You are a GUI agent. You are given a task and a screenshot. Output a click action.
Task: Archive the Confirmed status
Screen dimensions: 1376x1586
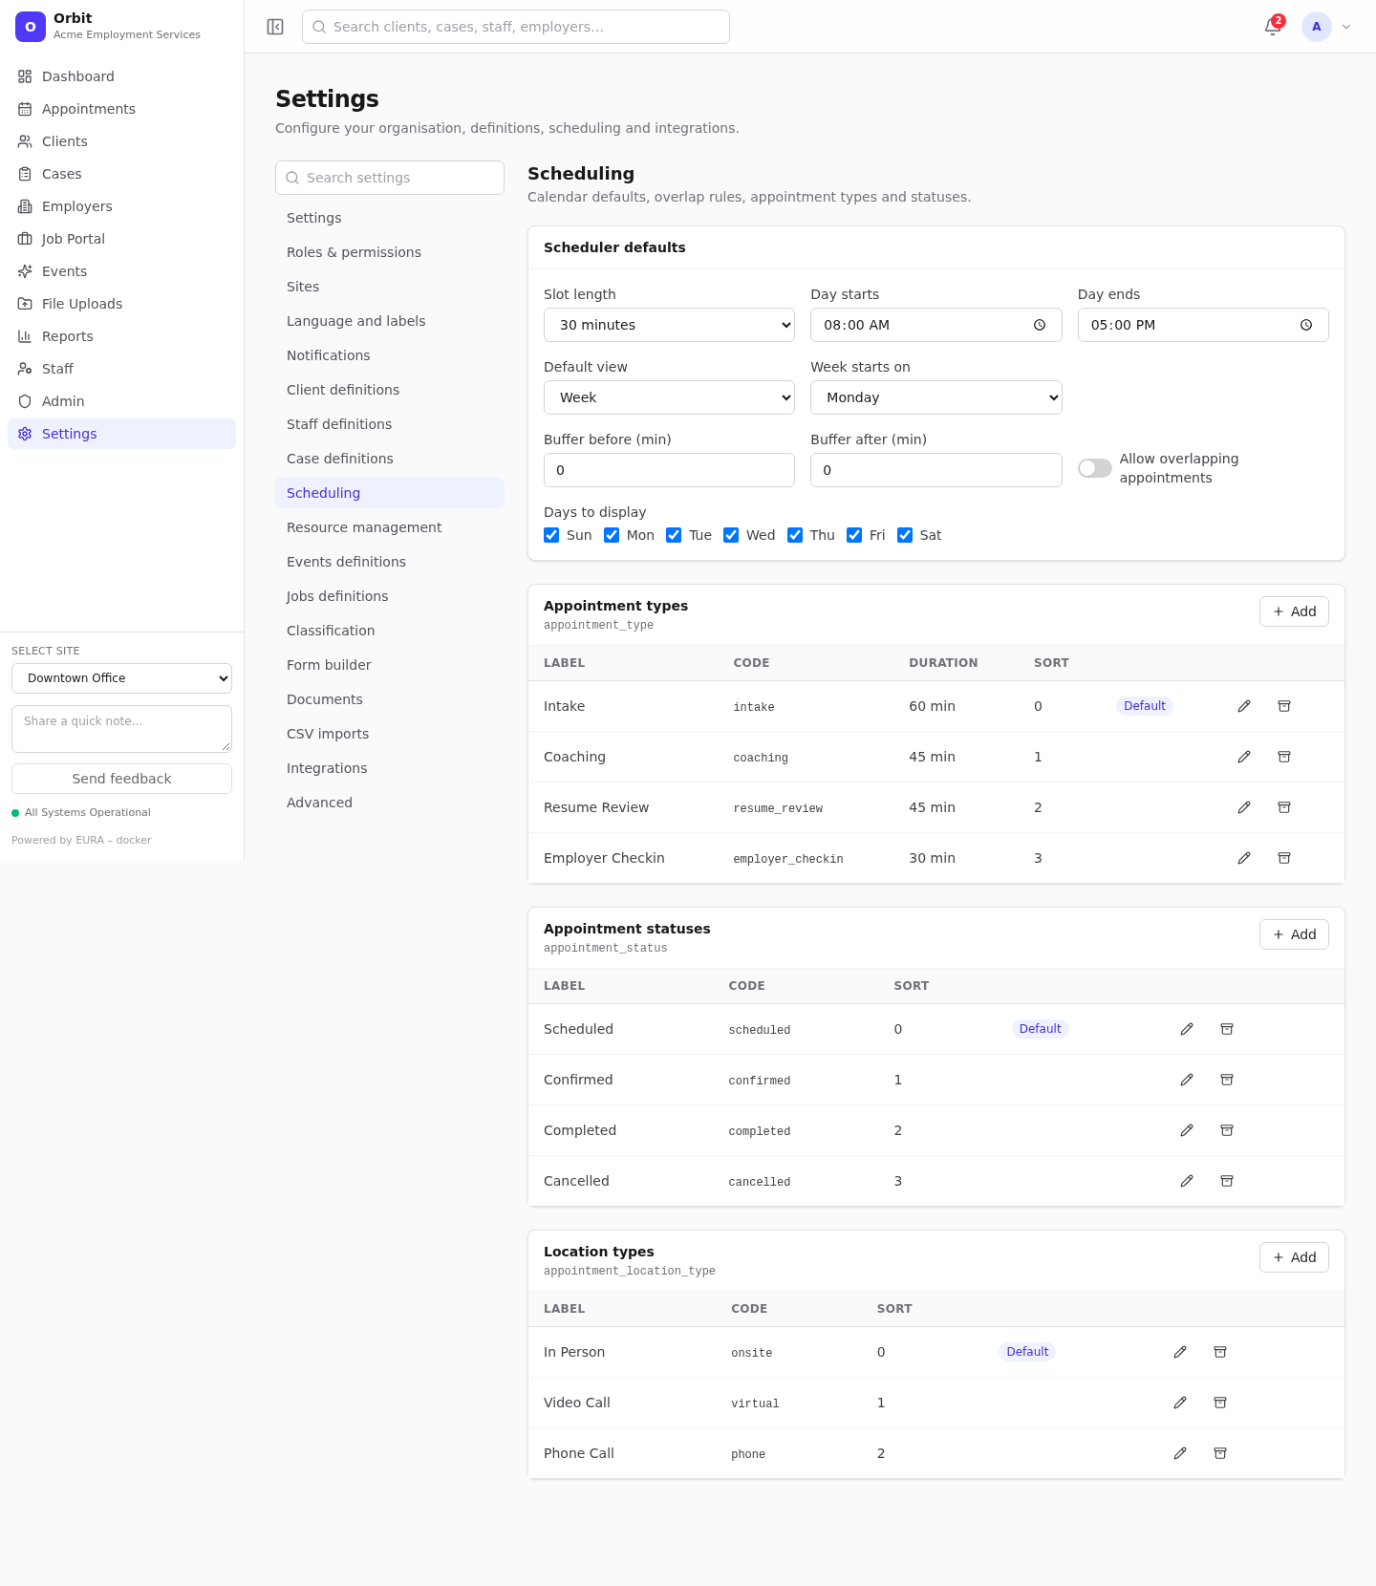tap(1227, 1080)
